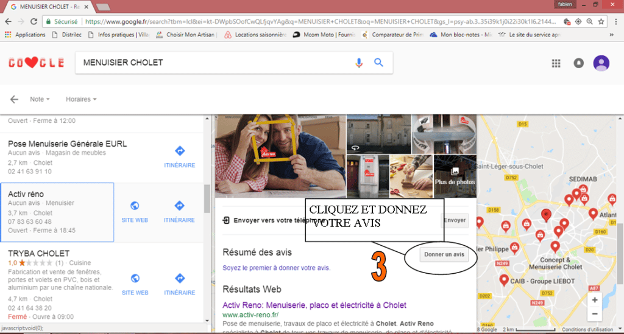Viewport: 624px width, 334px height.
Task: Open Google notifications bell
Action: [579, 63]
